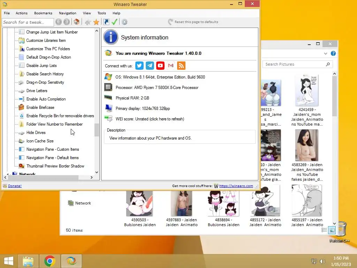Screen dimensions: 357x268
Task: Click the Donate! link
Action: [15, 186]
